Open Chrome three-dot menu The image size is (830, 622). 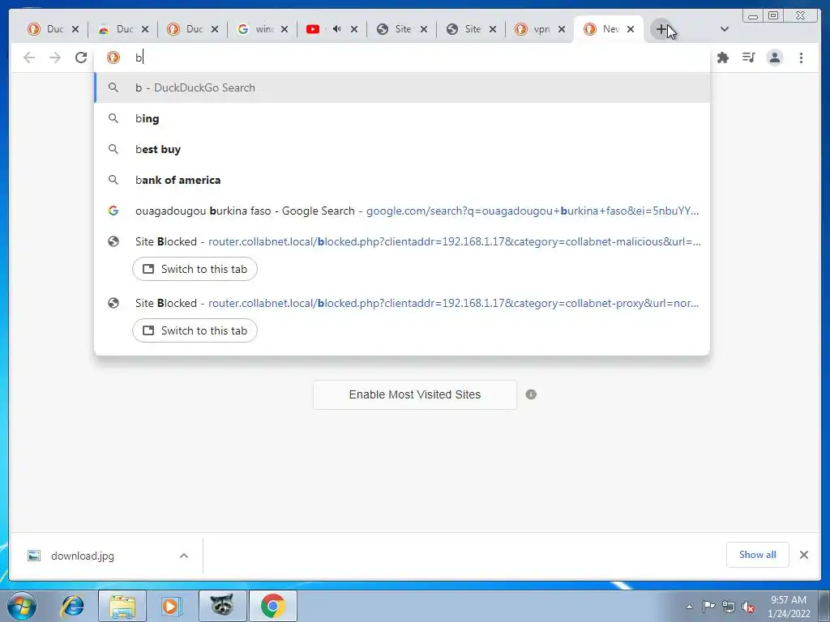coord(801,58)
